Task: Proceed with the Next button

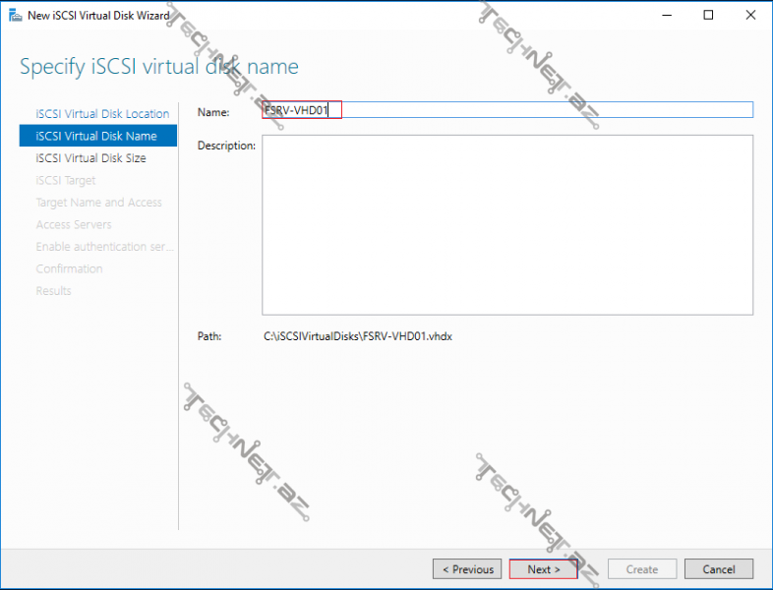Action: tap(543, 569)
